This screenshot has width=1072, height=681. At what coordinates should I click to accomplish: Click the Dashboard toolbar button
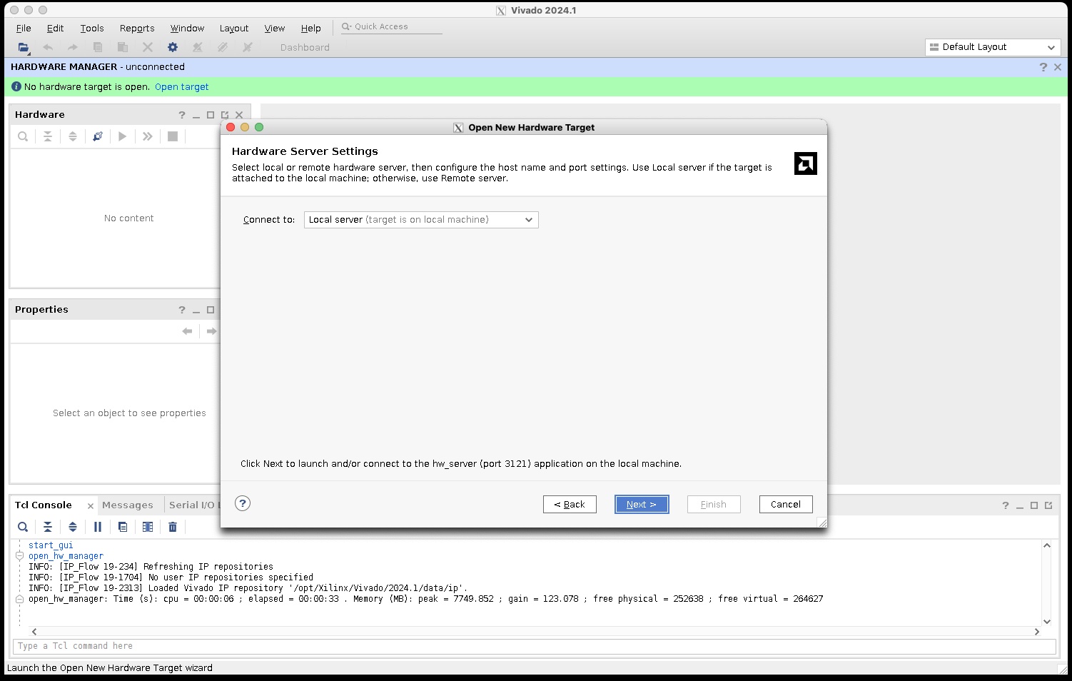click(305, 48)
